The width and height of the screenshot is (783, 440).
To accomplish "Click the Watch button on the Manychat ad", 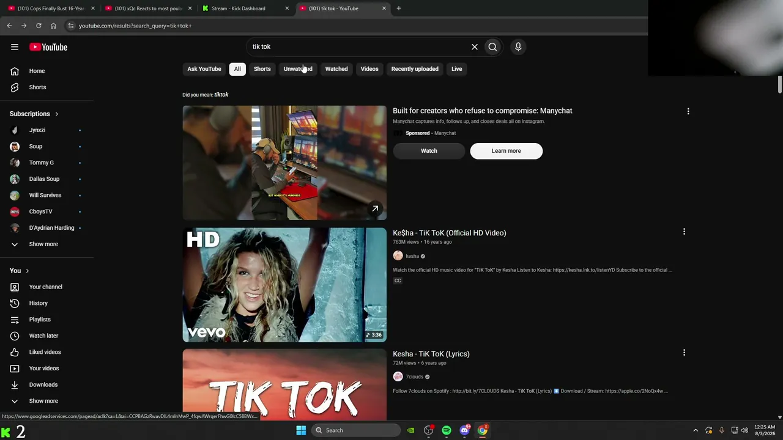I will (x=429, y=151).
